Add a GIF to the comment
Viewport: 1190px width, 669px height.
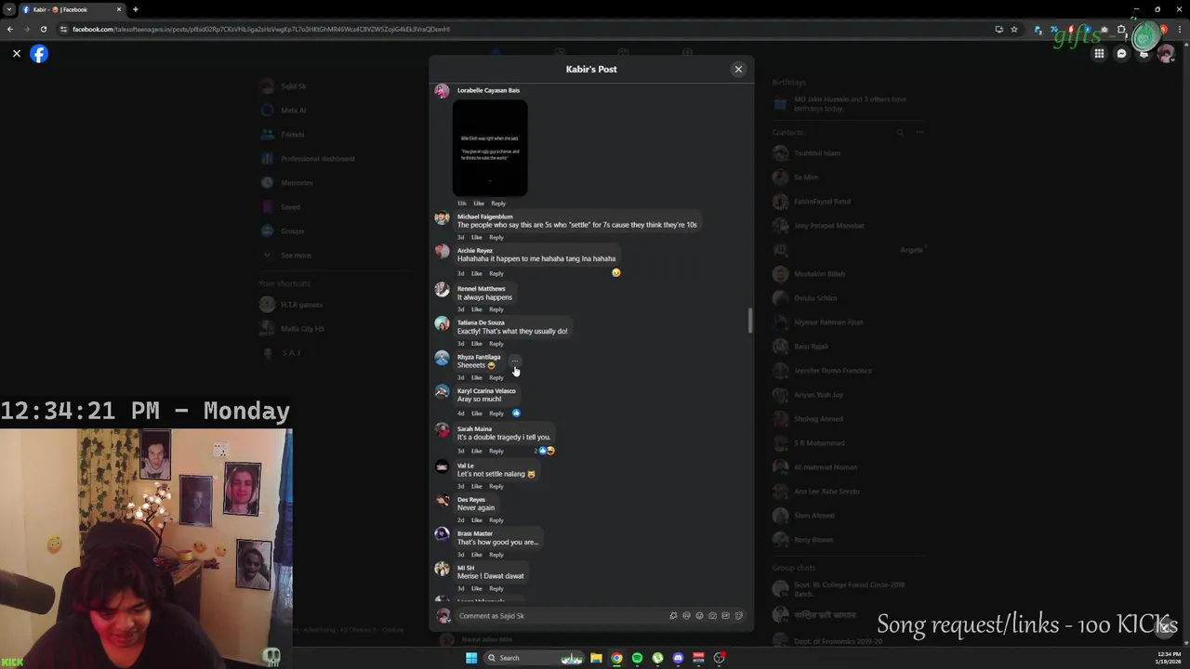click(725, 616)
